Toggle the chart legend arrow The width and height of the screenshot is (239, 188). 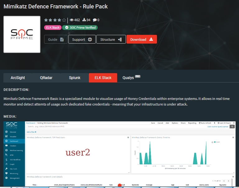(212, 142)
